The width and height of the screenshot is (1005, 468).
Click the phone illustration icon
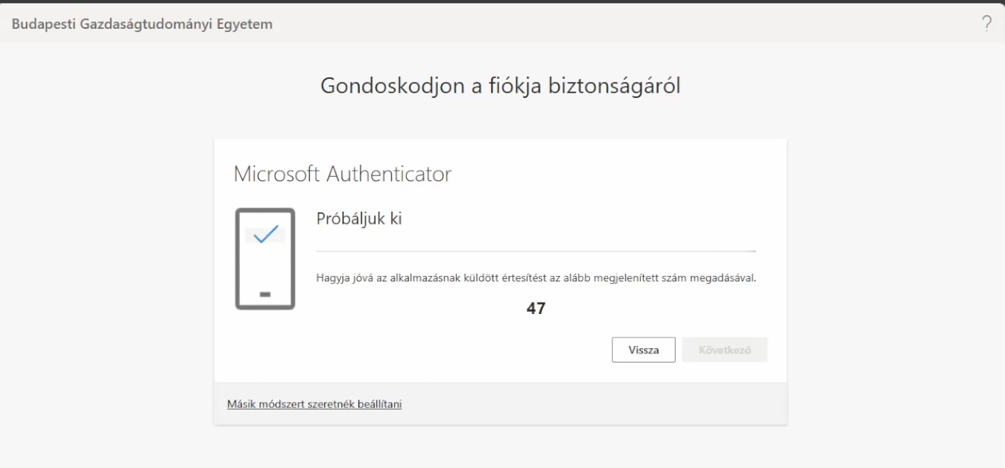[265, 259]
